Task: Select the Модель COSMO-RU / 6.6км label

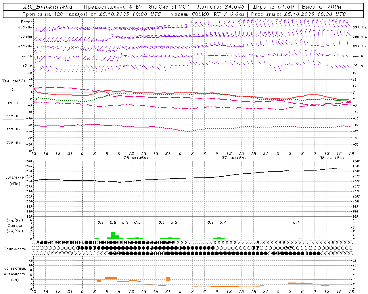Action: [207, 14]
